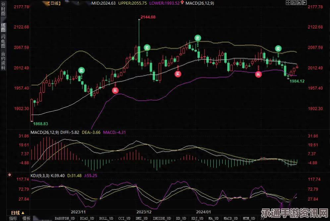330x221 pixels.
Task: Click the D:31.48 reading
Action: (74, 176)
